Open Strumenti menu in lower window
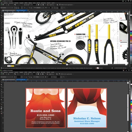132x132 pixels. coord(43,72)
